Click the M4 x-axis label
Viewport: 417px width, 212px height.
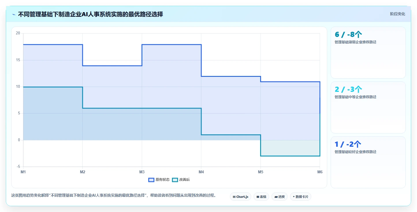[201, 172]
